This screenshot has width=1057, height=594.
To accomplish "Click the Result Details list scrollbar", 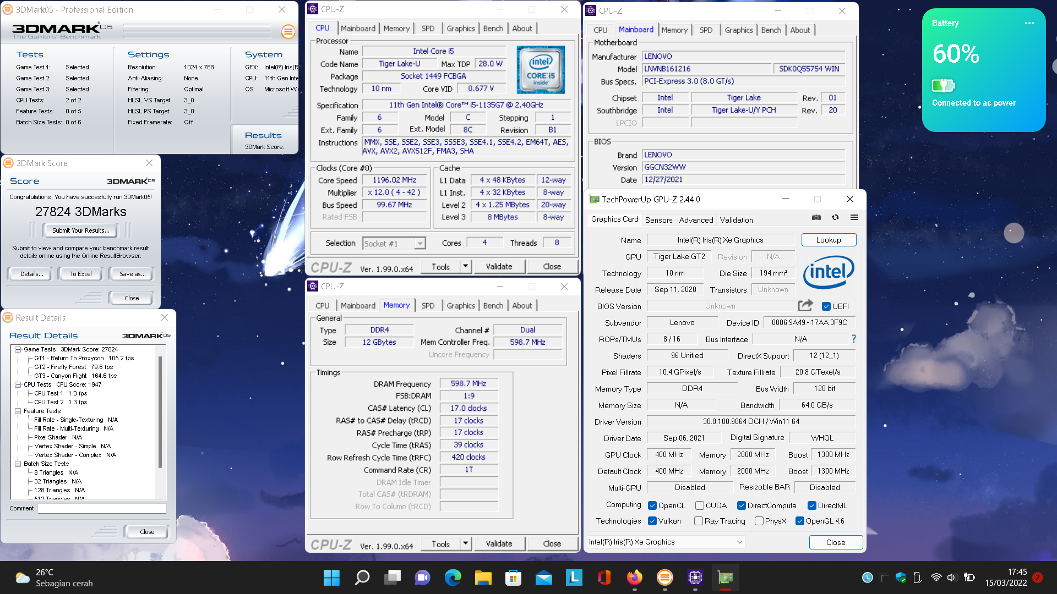I will (160, 413).
